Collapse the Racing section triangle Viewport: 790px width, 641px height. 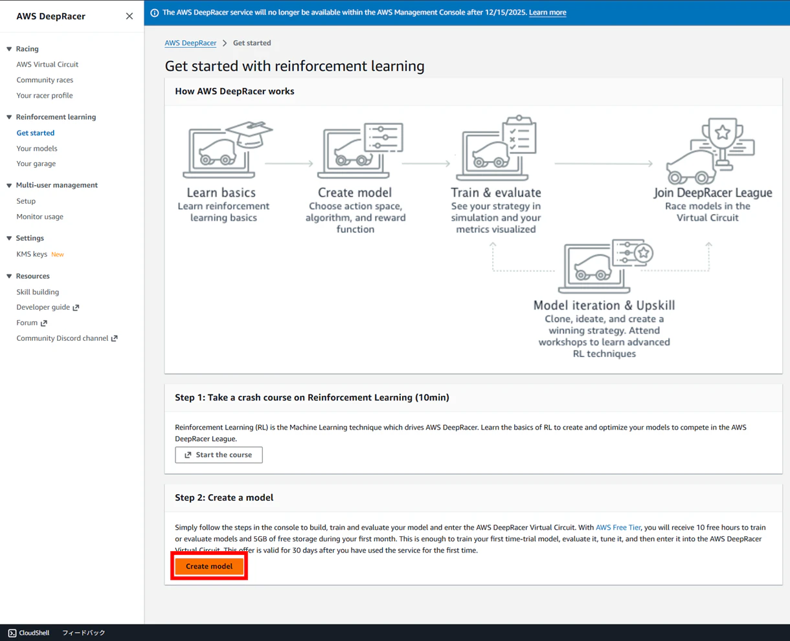coord(9,49)
